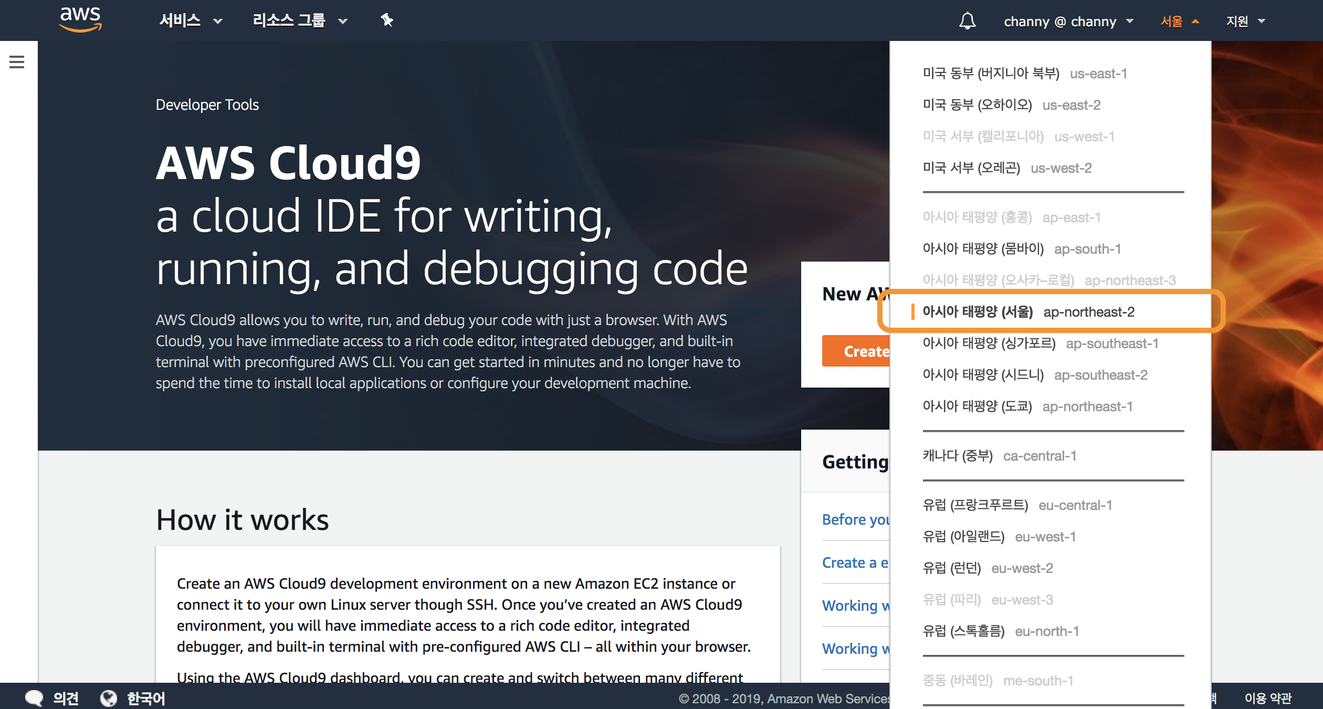1323x709 pixels.
Task: Click the feedback speech bubble icon
Action: pyautogui.click(x=34, y=698)
